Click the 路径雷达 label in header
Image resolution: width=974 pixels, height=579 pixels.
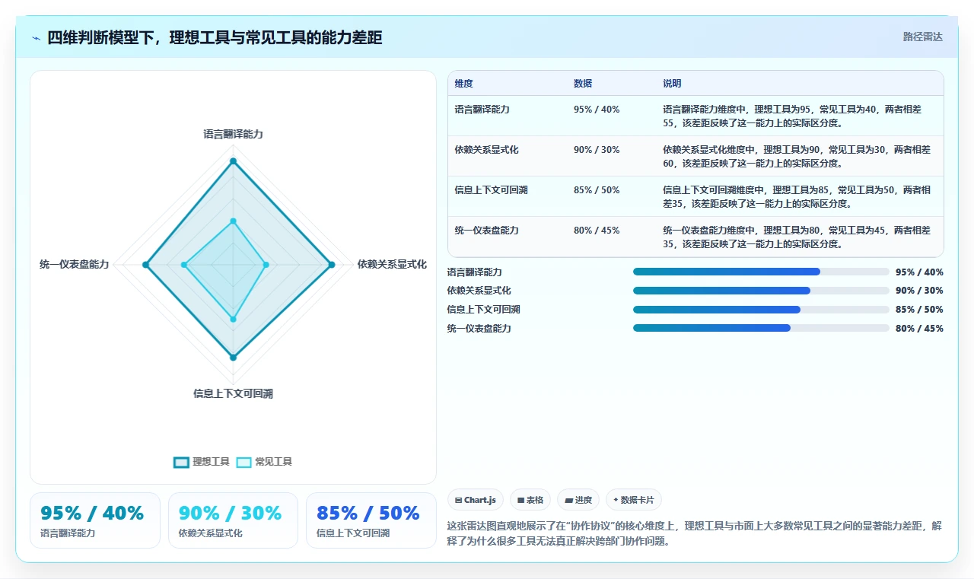point(922,37)
